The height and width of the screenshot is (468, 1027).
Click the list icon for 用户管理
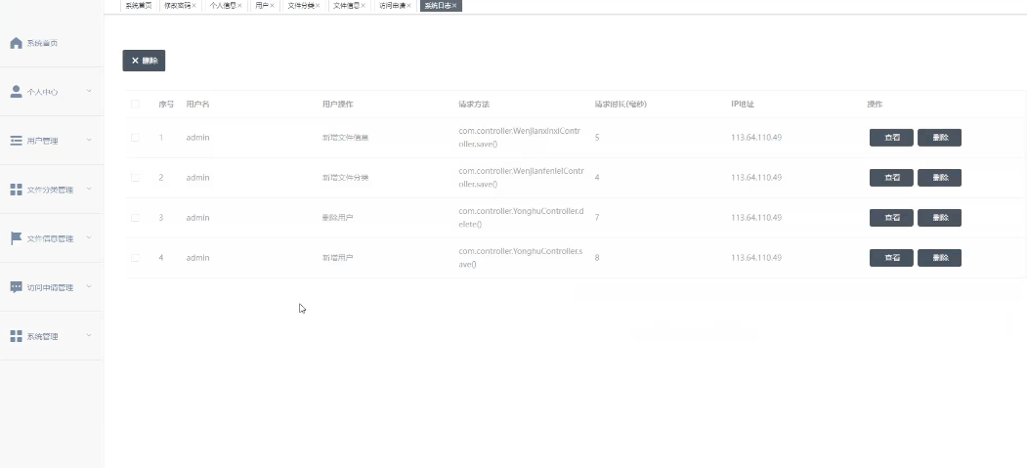tap(16, 141)
